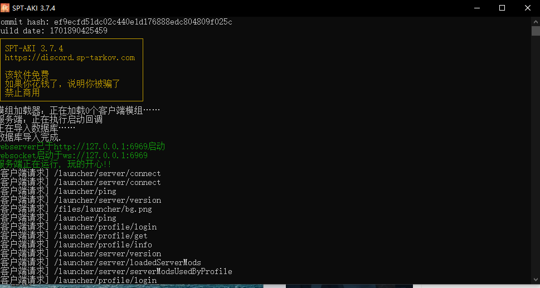Click the vertical scrollbar thumb
The width and height of the screenshot is (540, 288).
point(535,31)
